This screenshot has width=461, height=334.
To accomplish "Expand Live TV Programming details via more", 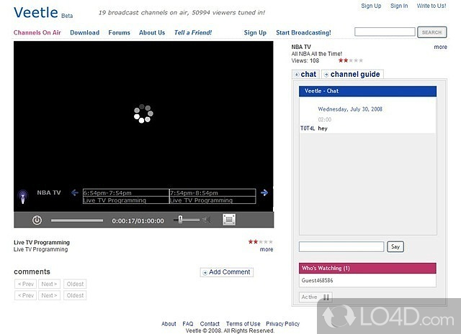I will 267,250.
